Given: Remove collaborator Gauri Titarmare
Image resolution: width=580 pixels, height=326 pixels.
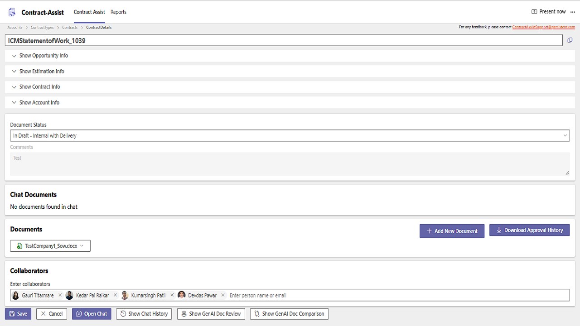Looking at the screenshot, I should 60,295.
